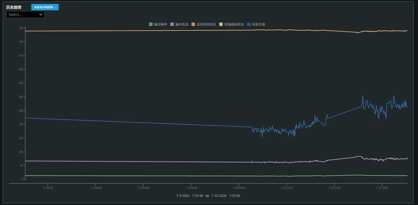Viewport: 418px width, 205px height.
Task: Toggle the 转矩负载 legend swatch
Action: (249, 24)
